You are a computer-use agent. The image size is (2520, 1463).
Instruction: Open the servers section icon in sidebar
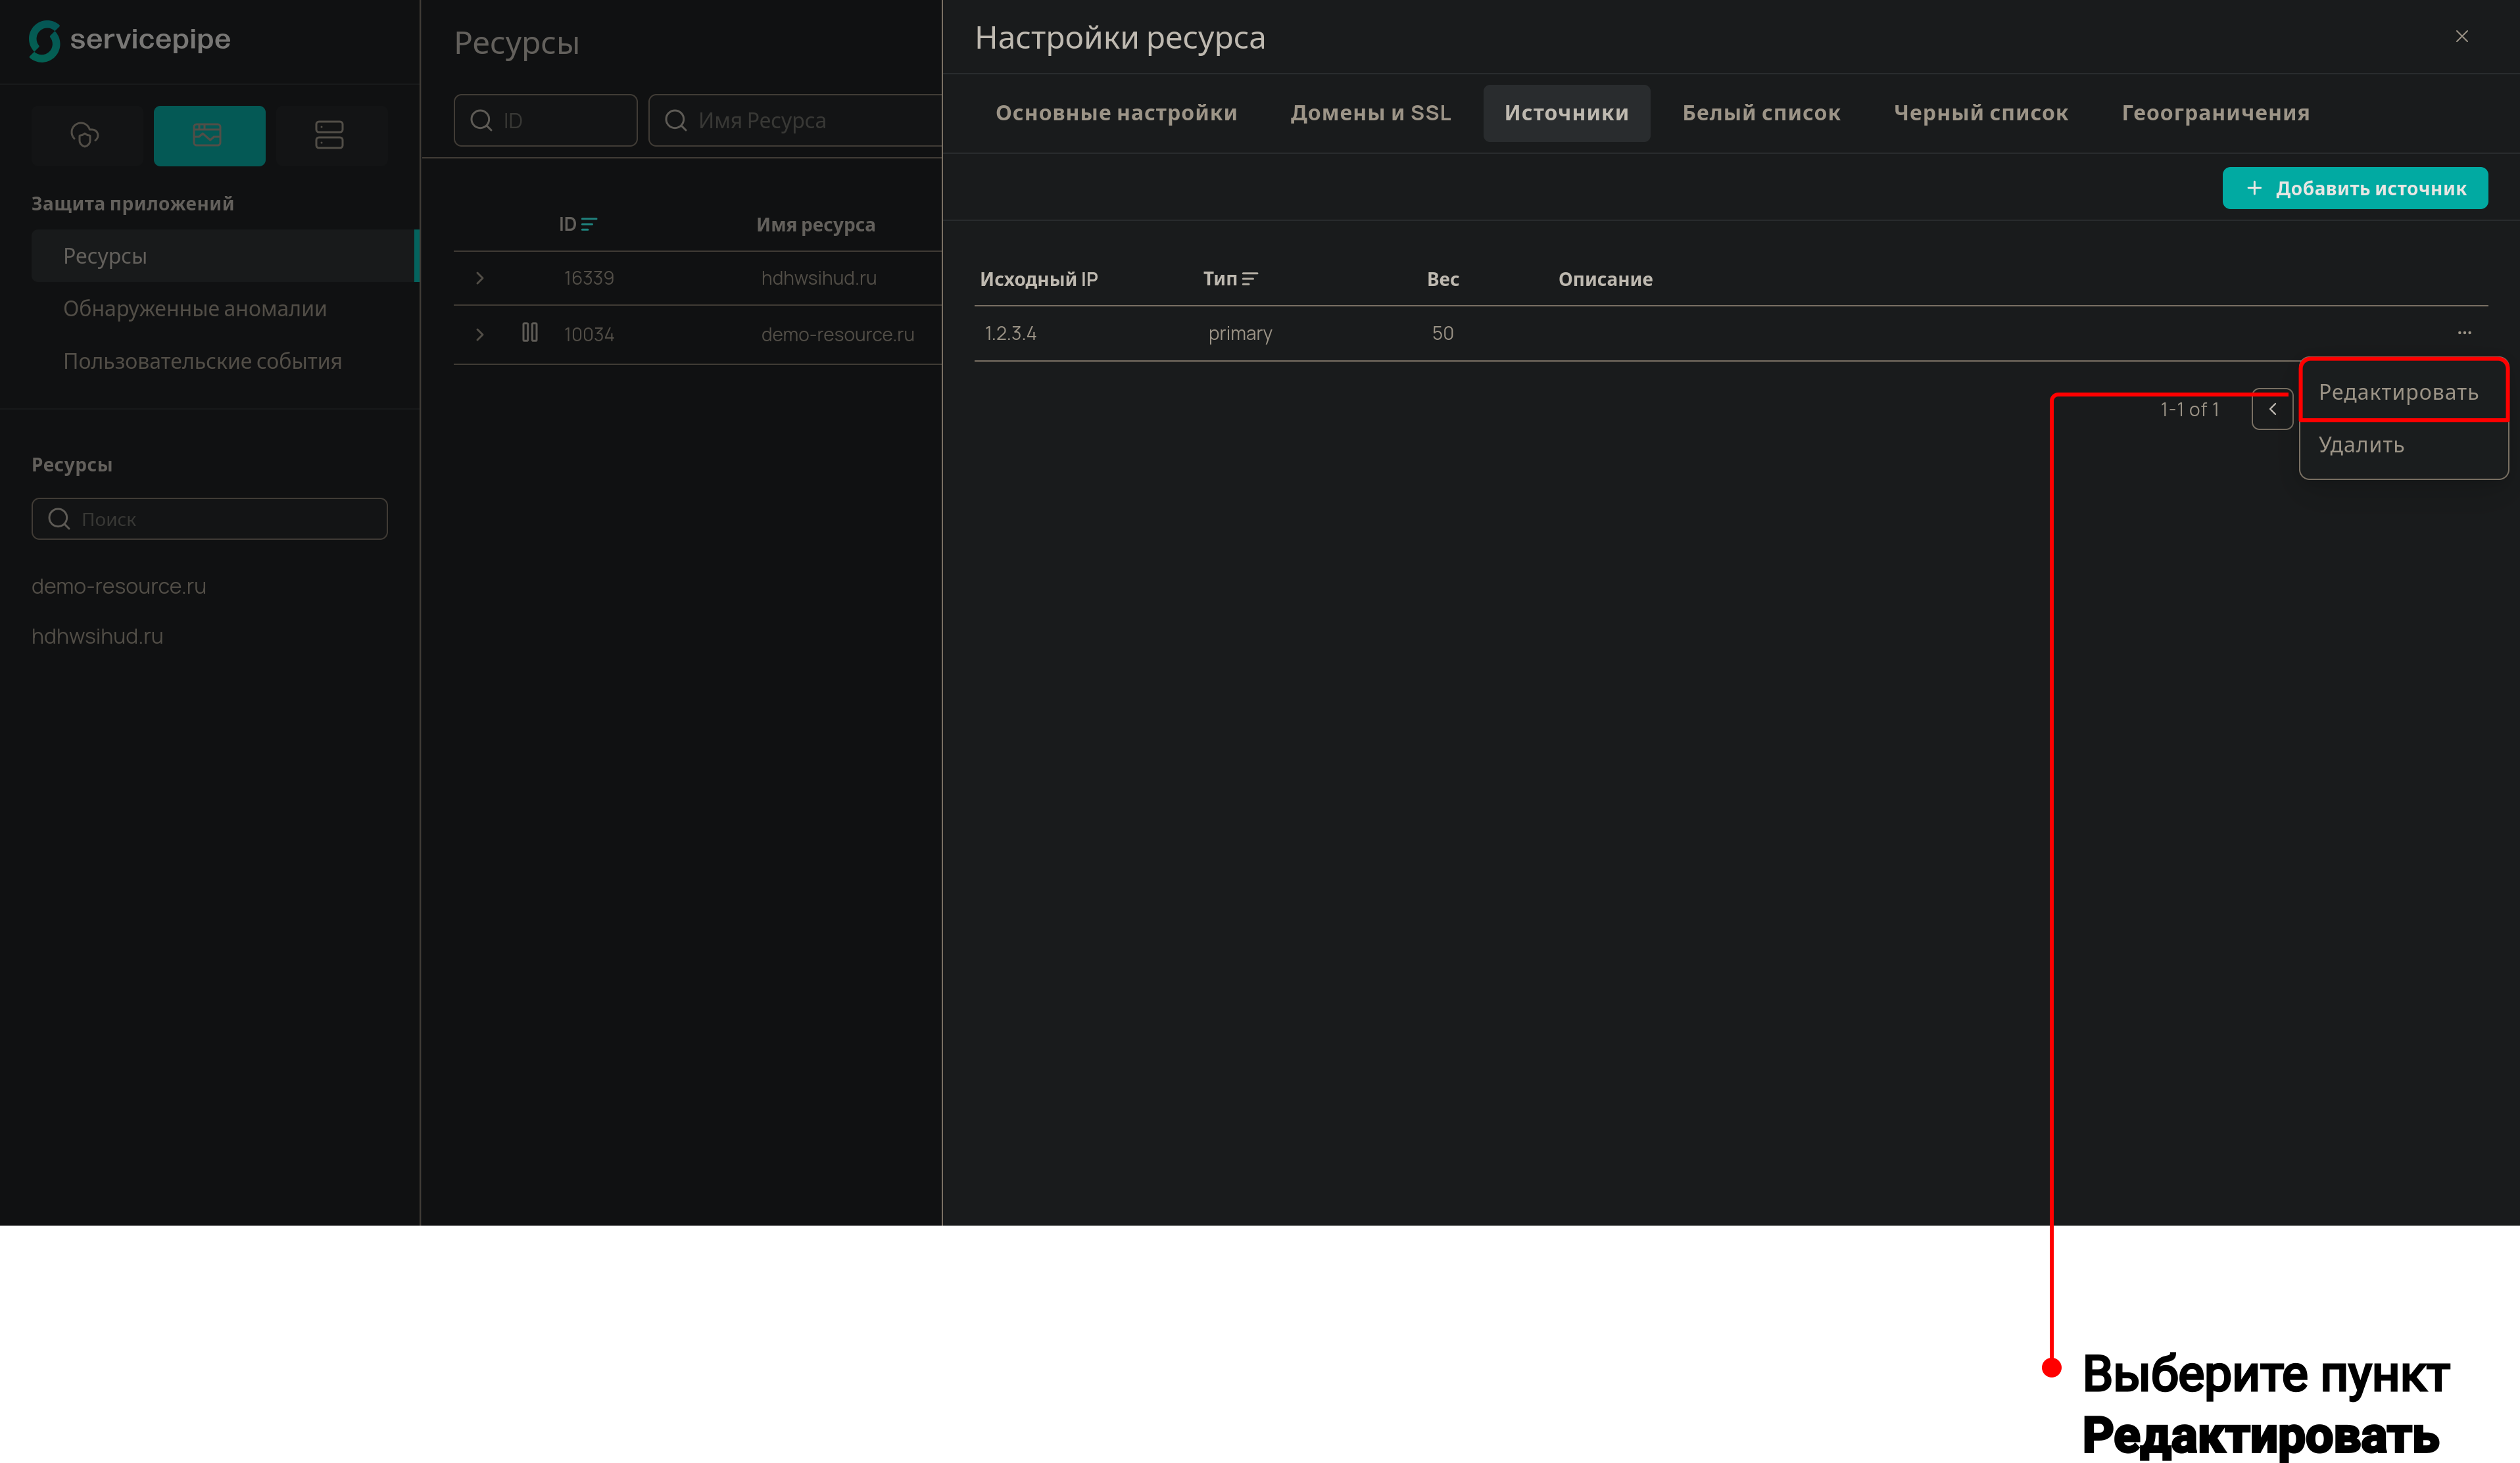click(x=329, y=135)
